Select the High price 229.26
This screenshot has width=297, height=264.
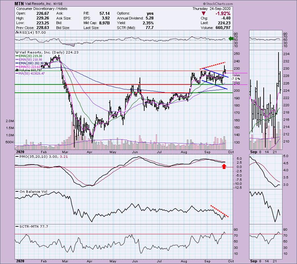point(43,18)
